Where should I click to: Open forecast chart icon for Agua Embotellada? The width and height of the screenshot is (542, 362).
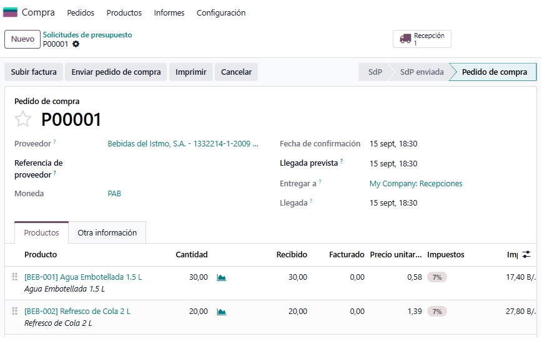coord(221,277)
